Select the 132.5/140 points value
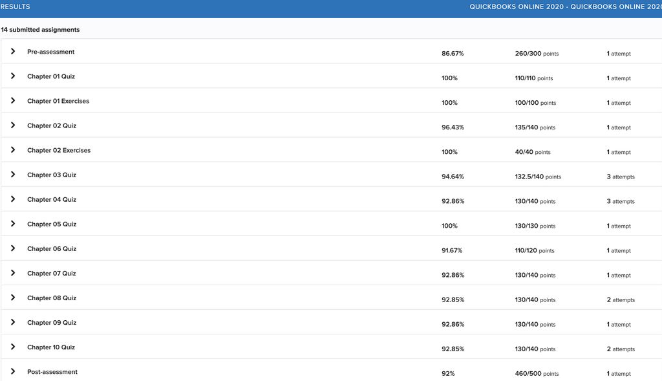The width and height of the screenshot is (662, 381). point(538,177)
